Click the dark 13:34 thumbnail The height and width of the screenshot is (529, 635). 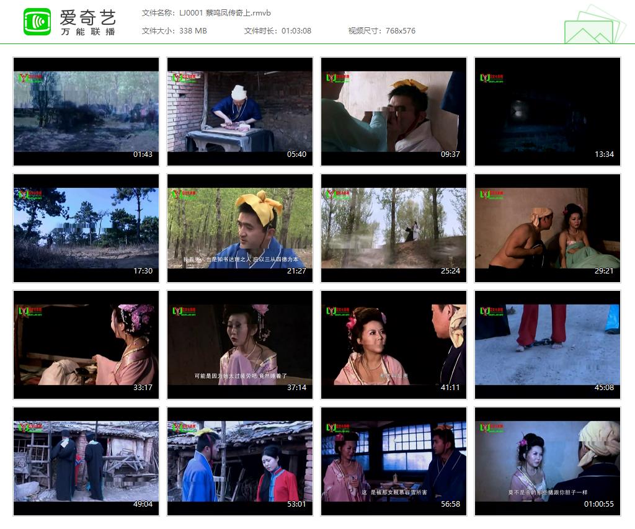pyautogui.click(x=548, y=112)
